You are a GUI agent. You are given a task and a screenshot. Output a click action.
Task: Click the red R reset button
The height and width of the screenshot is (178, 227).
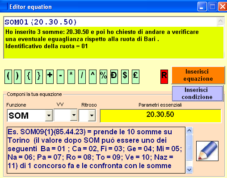164,77
